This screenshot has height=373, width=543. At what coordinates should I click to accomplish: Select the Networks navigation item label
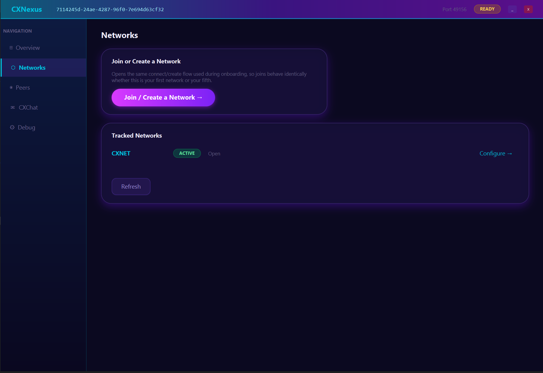pos(32,68)
